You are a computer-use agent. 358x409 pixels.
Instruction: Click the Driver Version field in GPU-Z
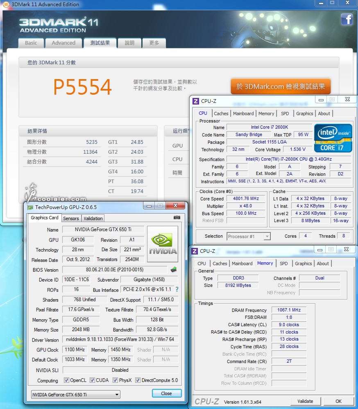120,339
